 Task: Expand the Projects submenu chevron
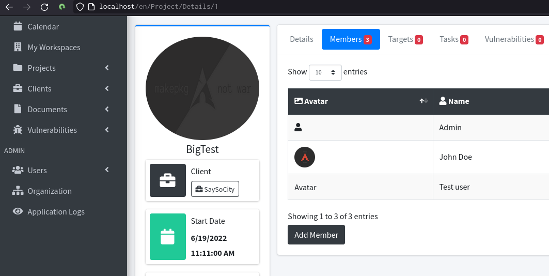107,68
